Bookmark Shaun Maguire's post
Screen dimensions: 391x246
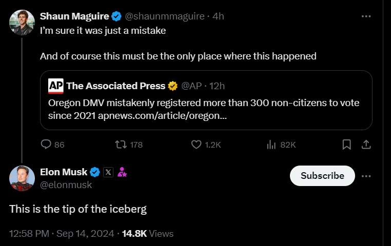(347, 145)
